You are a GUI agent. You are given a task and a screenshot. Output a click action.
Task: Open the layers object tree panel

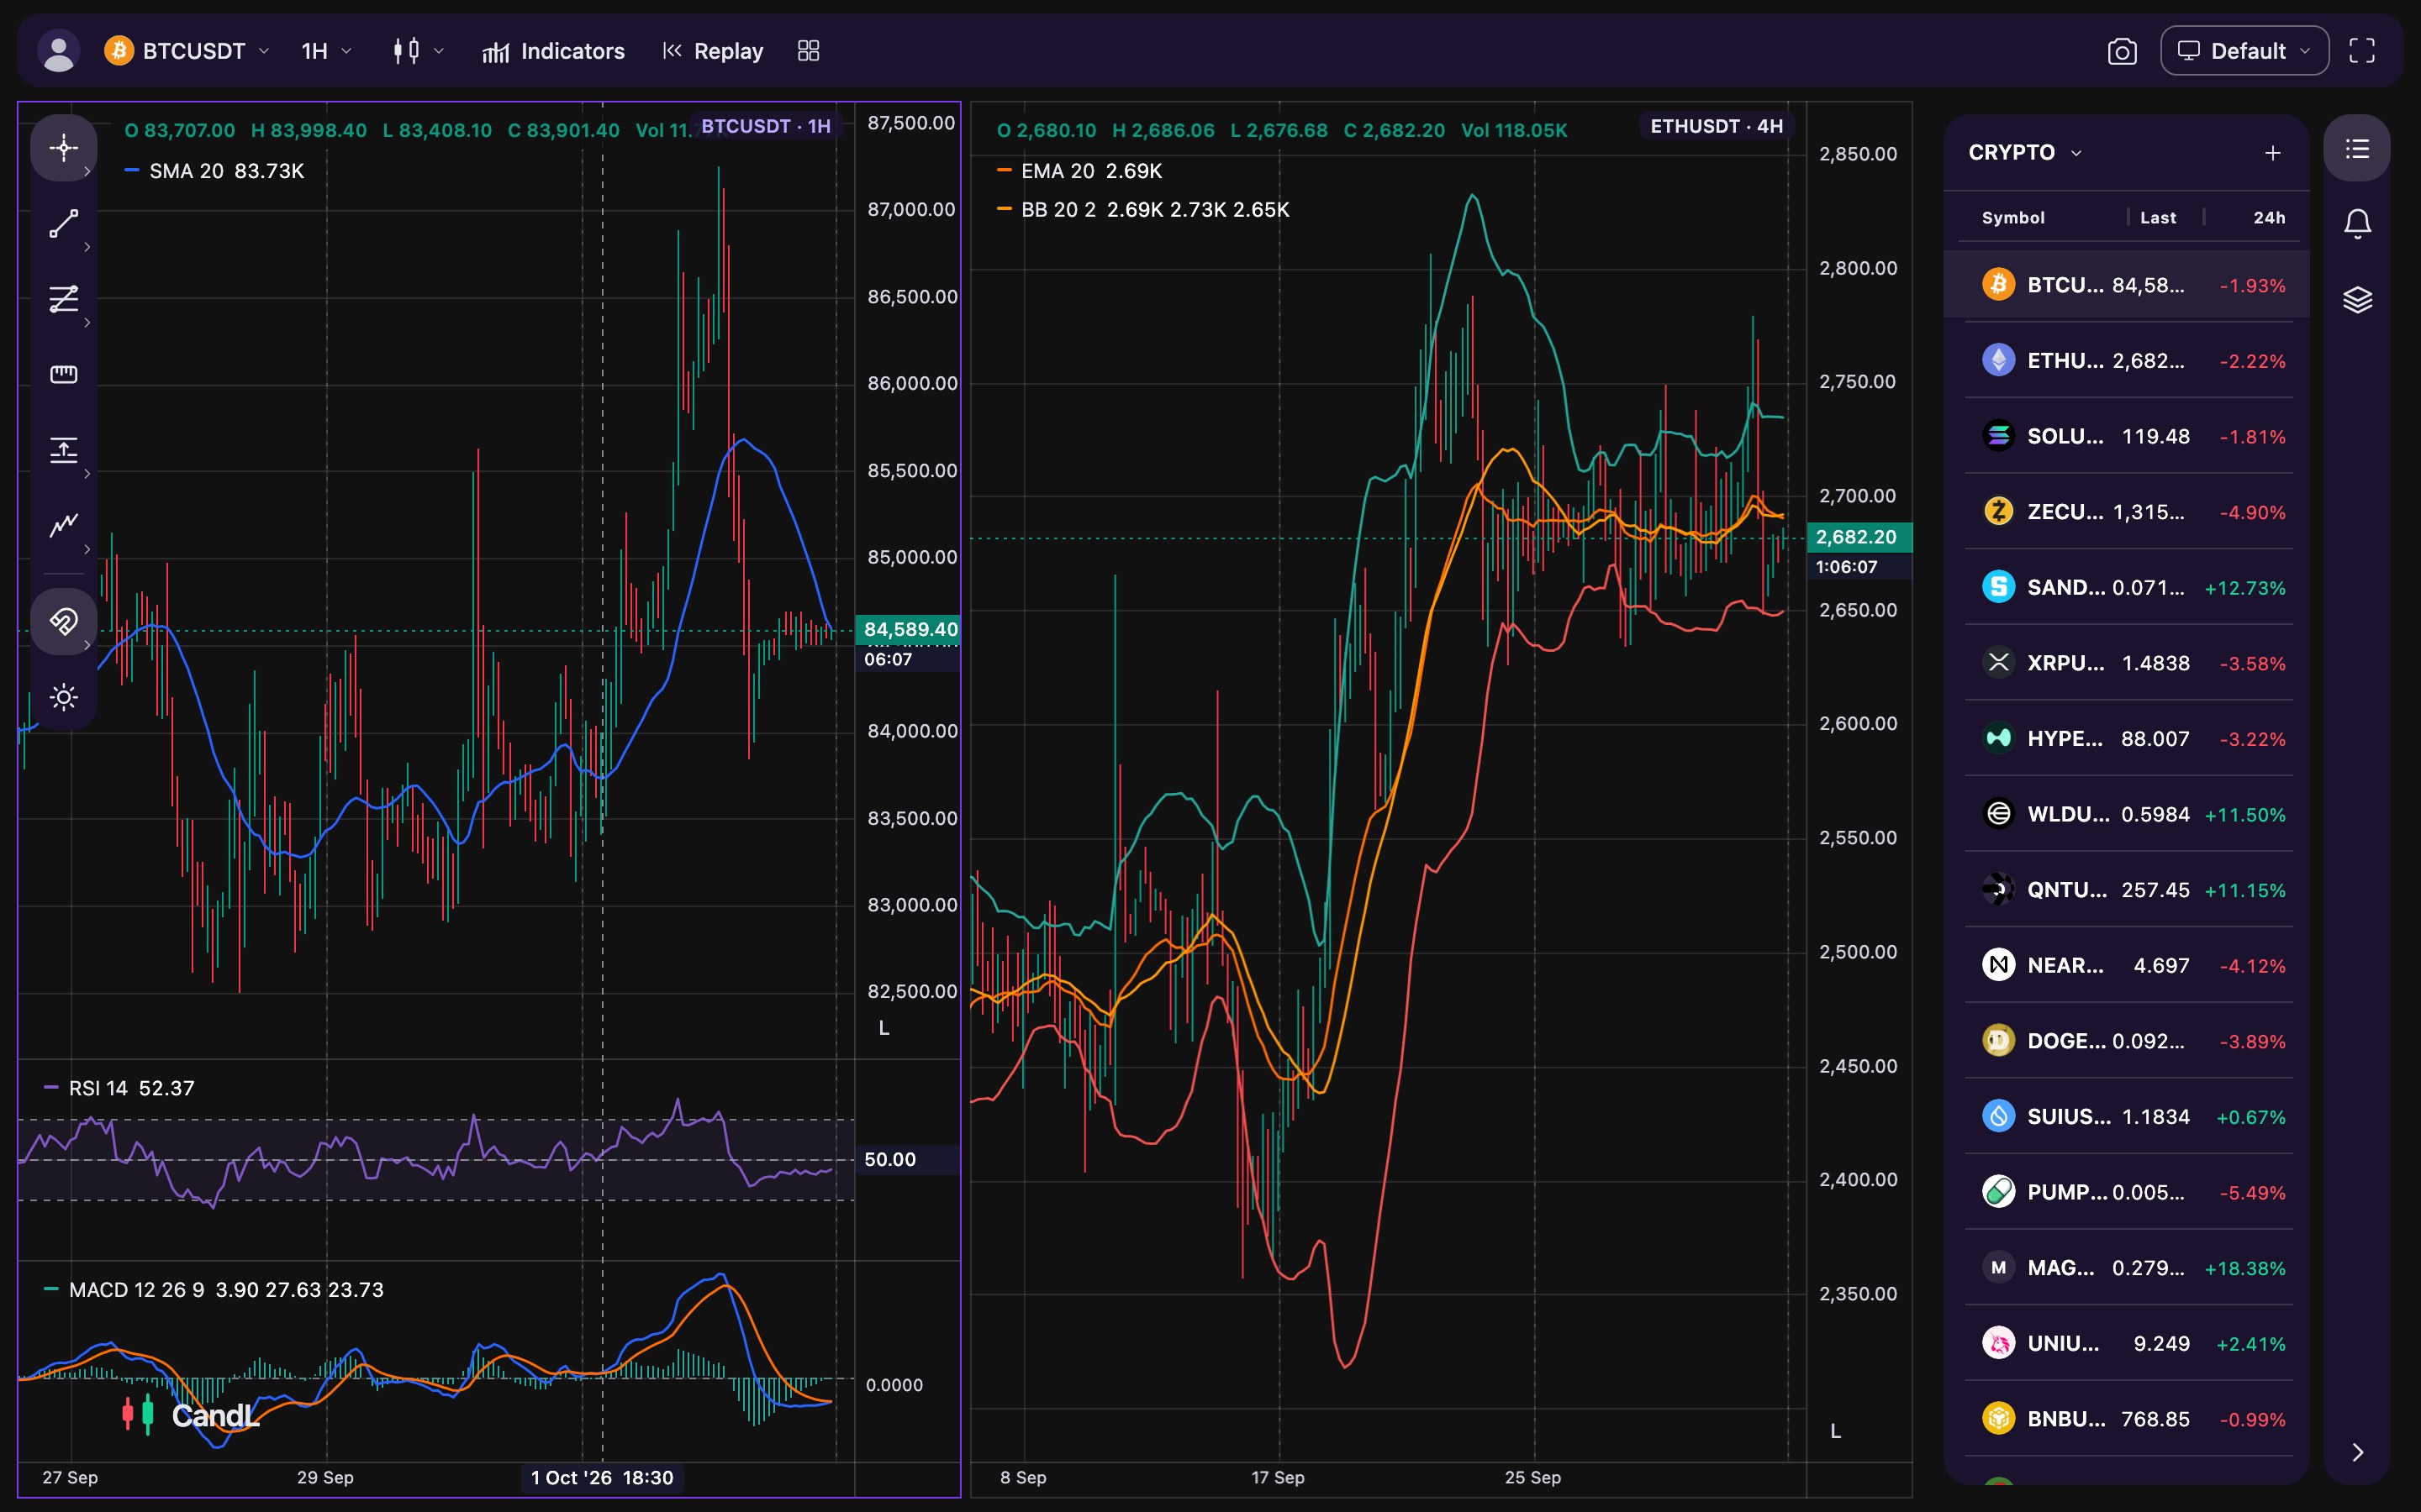[2357, 299]
